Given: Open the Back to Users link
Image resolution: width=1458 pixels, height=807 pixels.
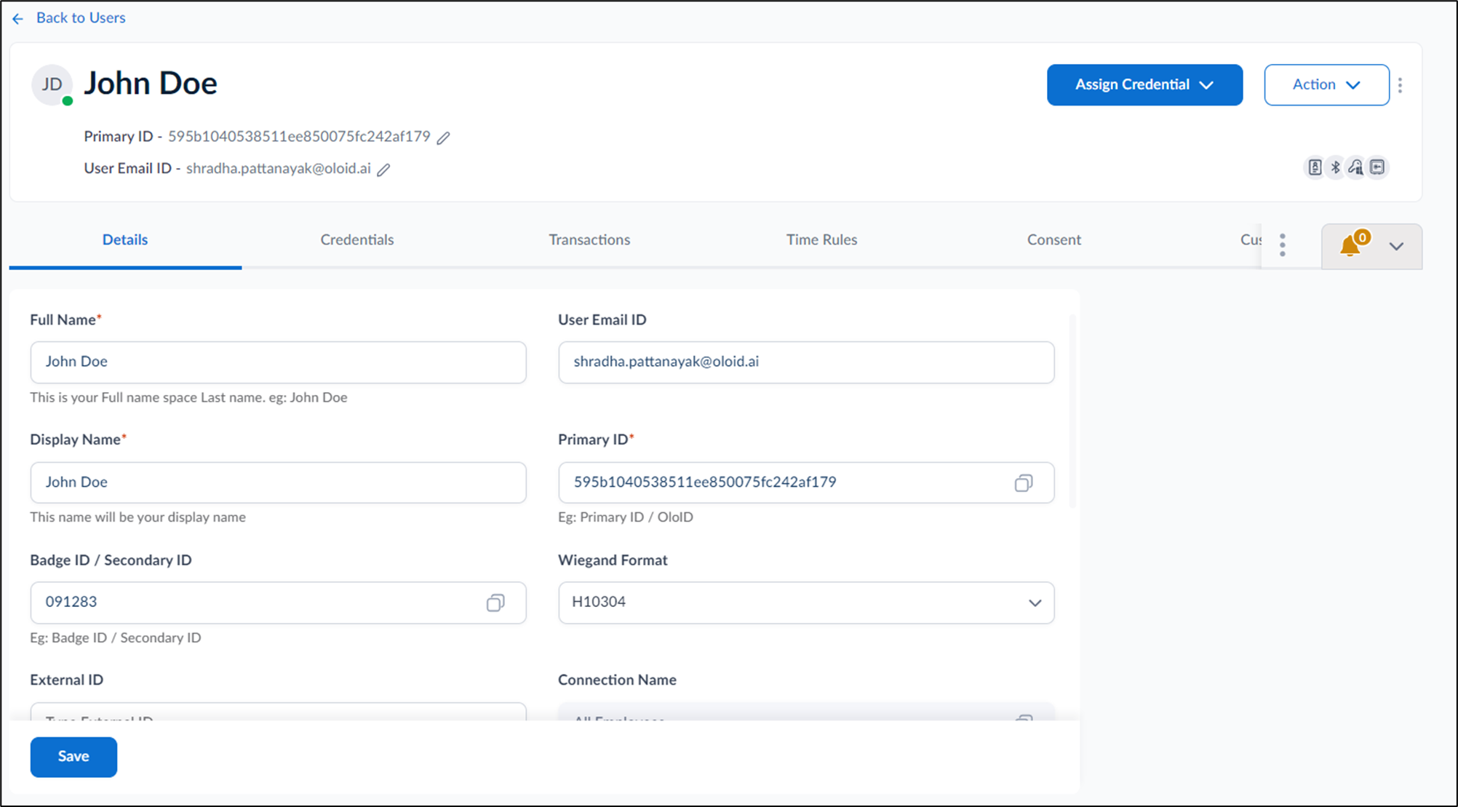Looking at the screenshot, I should [x=81, y=17].
